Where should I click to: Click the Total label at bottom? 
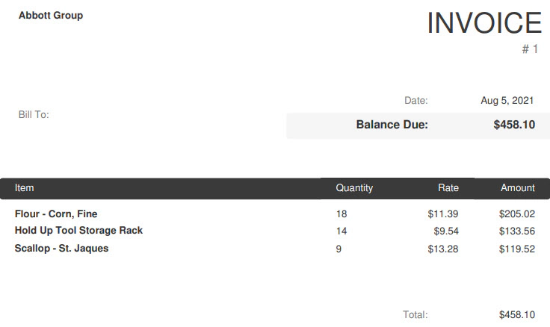pos(415,315)
